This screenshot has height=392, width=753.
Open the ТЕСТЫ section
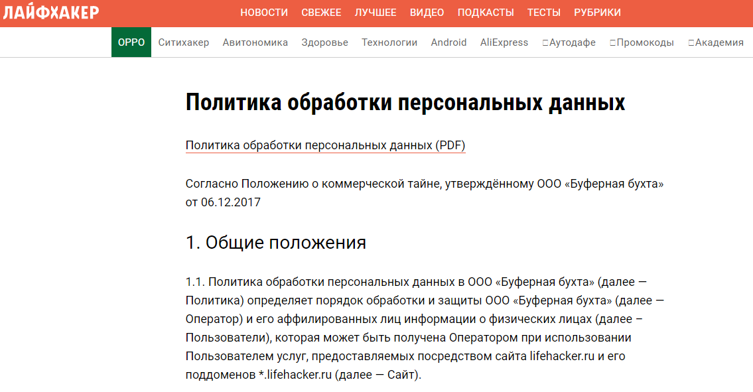543,12
